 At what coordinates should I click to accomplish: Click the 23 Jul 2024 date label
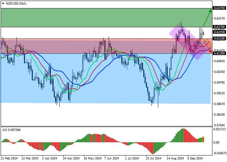coord(153,158)
